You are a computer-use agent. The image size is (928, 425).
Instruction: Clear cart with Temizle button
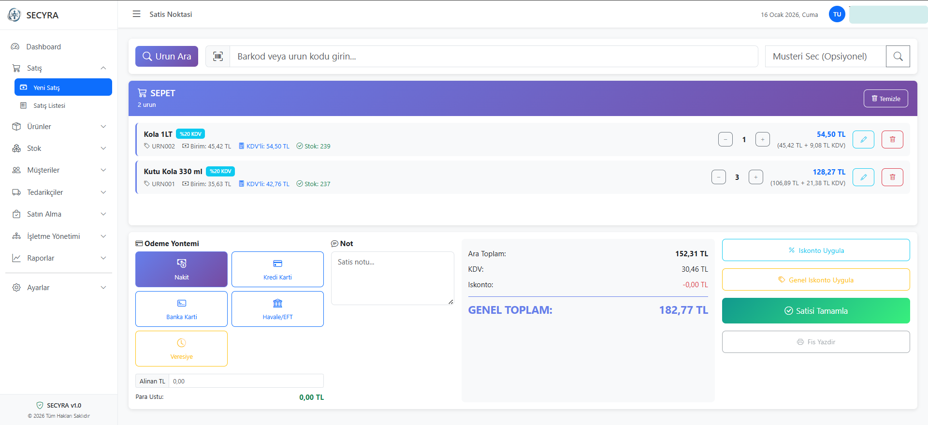pos(885,99)
